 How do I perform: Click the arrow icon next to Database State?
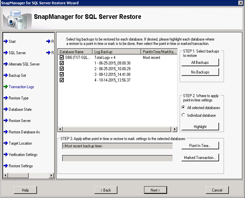coord(6,109)
